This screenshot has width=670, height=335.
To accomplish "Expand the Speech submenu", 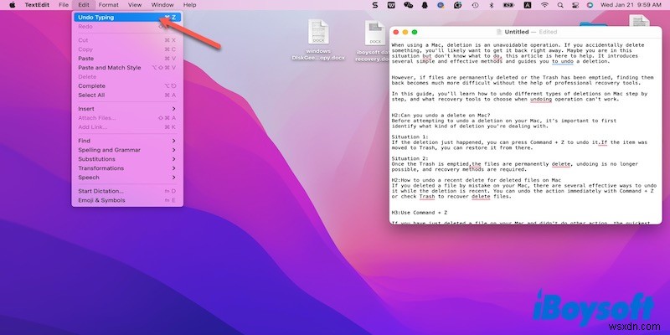I will (x=127, y=178).
